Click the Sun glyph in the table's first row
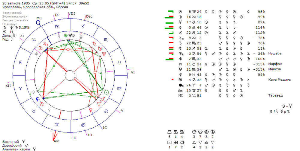300x151 pixels. pyautogui.click(x=180, y=12)
